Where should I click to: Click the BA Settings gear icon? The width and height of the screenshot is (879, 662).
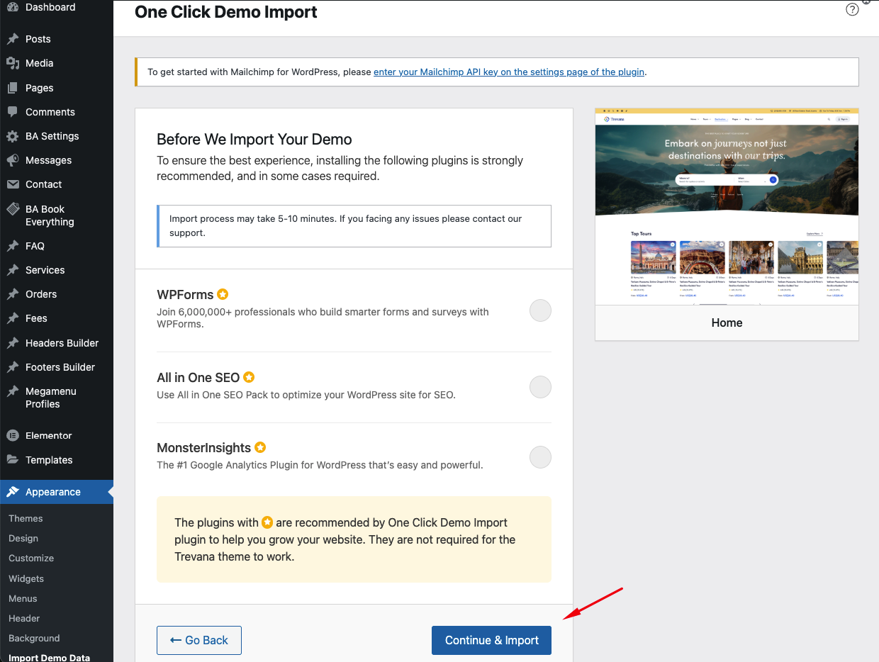(x=13, y=136)
